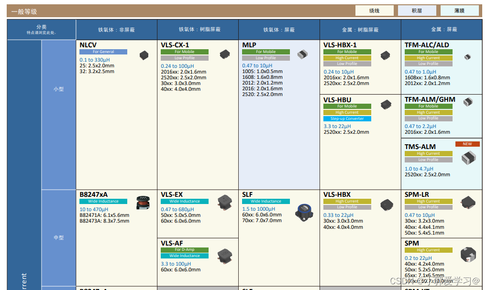Viewport: 487px width, 290px height.
Task: Click the 0.24 to 100µH range text
Action: pyautogui.click(x=177, y=66)
